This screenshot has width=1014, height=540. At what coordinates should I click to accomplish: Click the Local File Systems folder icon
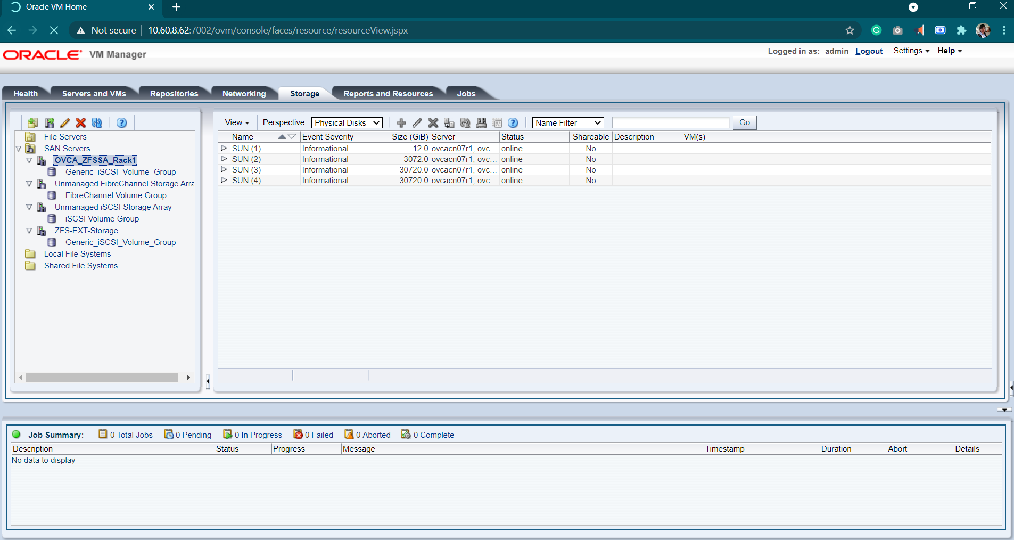[x=30, y=254]
